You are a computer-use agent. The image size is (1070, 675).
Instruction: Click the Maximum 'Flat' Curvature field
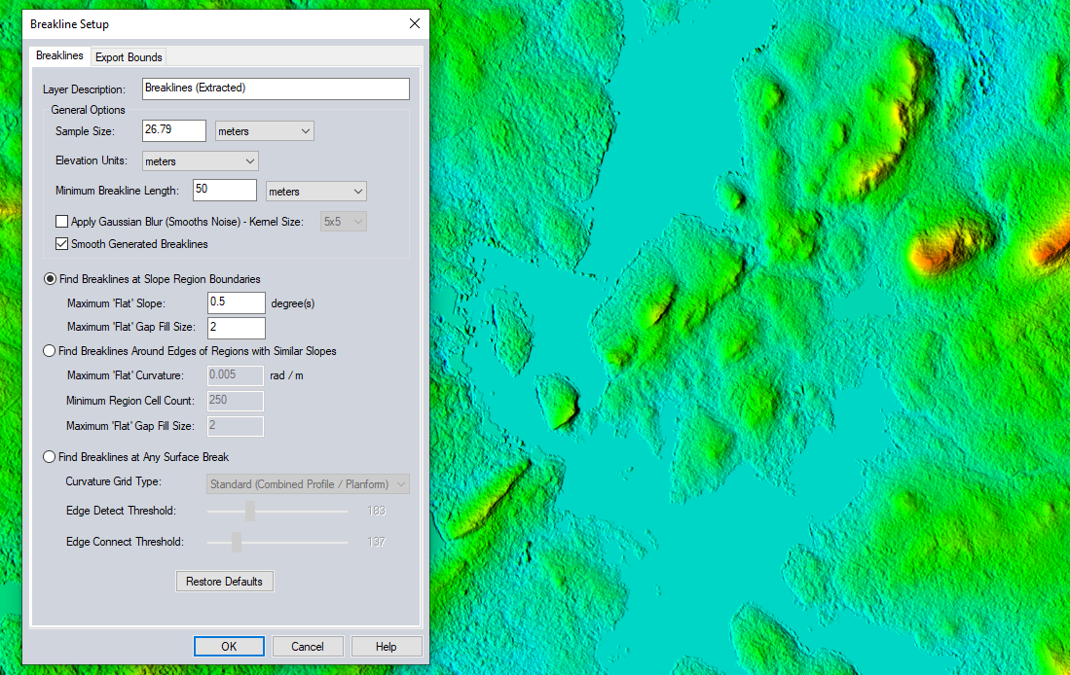tap(236, 375)
